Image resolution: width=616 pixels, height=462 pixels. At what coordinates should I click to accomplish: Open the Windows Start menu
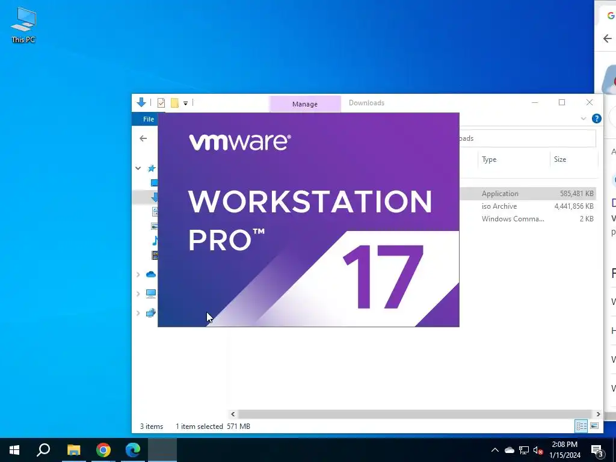pyautogui.click(x=14, y=450)
